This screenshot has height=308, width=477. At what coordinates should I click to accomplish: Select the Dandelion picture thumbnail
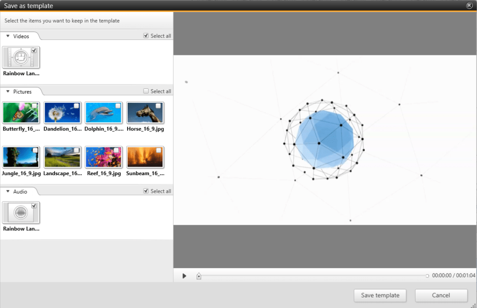click(62, 112)
